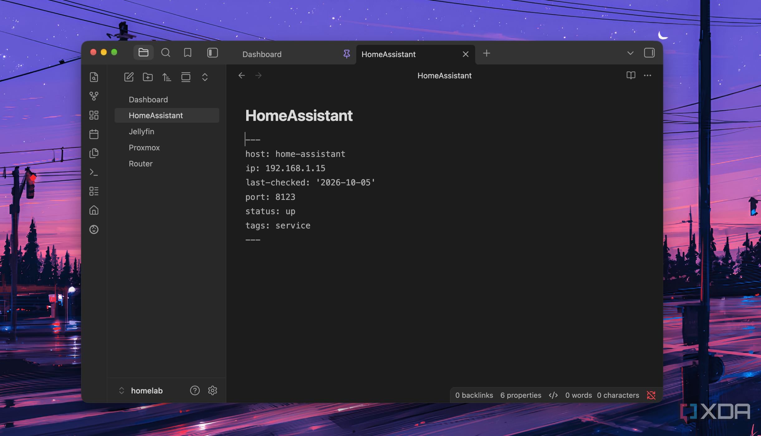Open graph view from ribbon

tap(94, 96)
